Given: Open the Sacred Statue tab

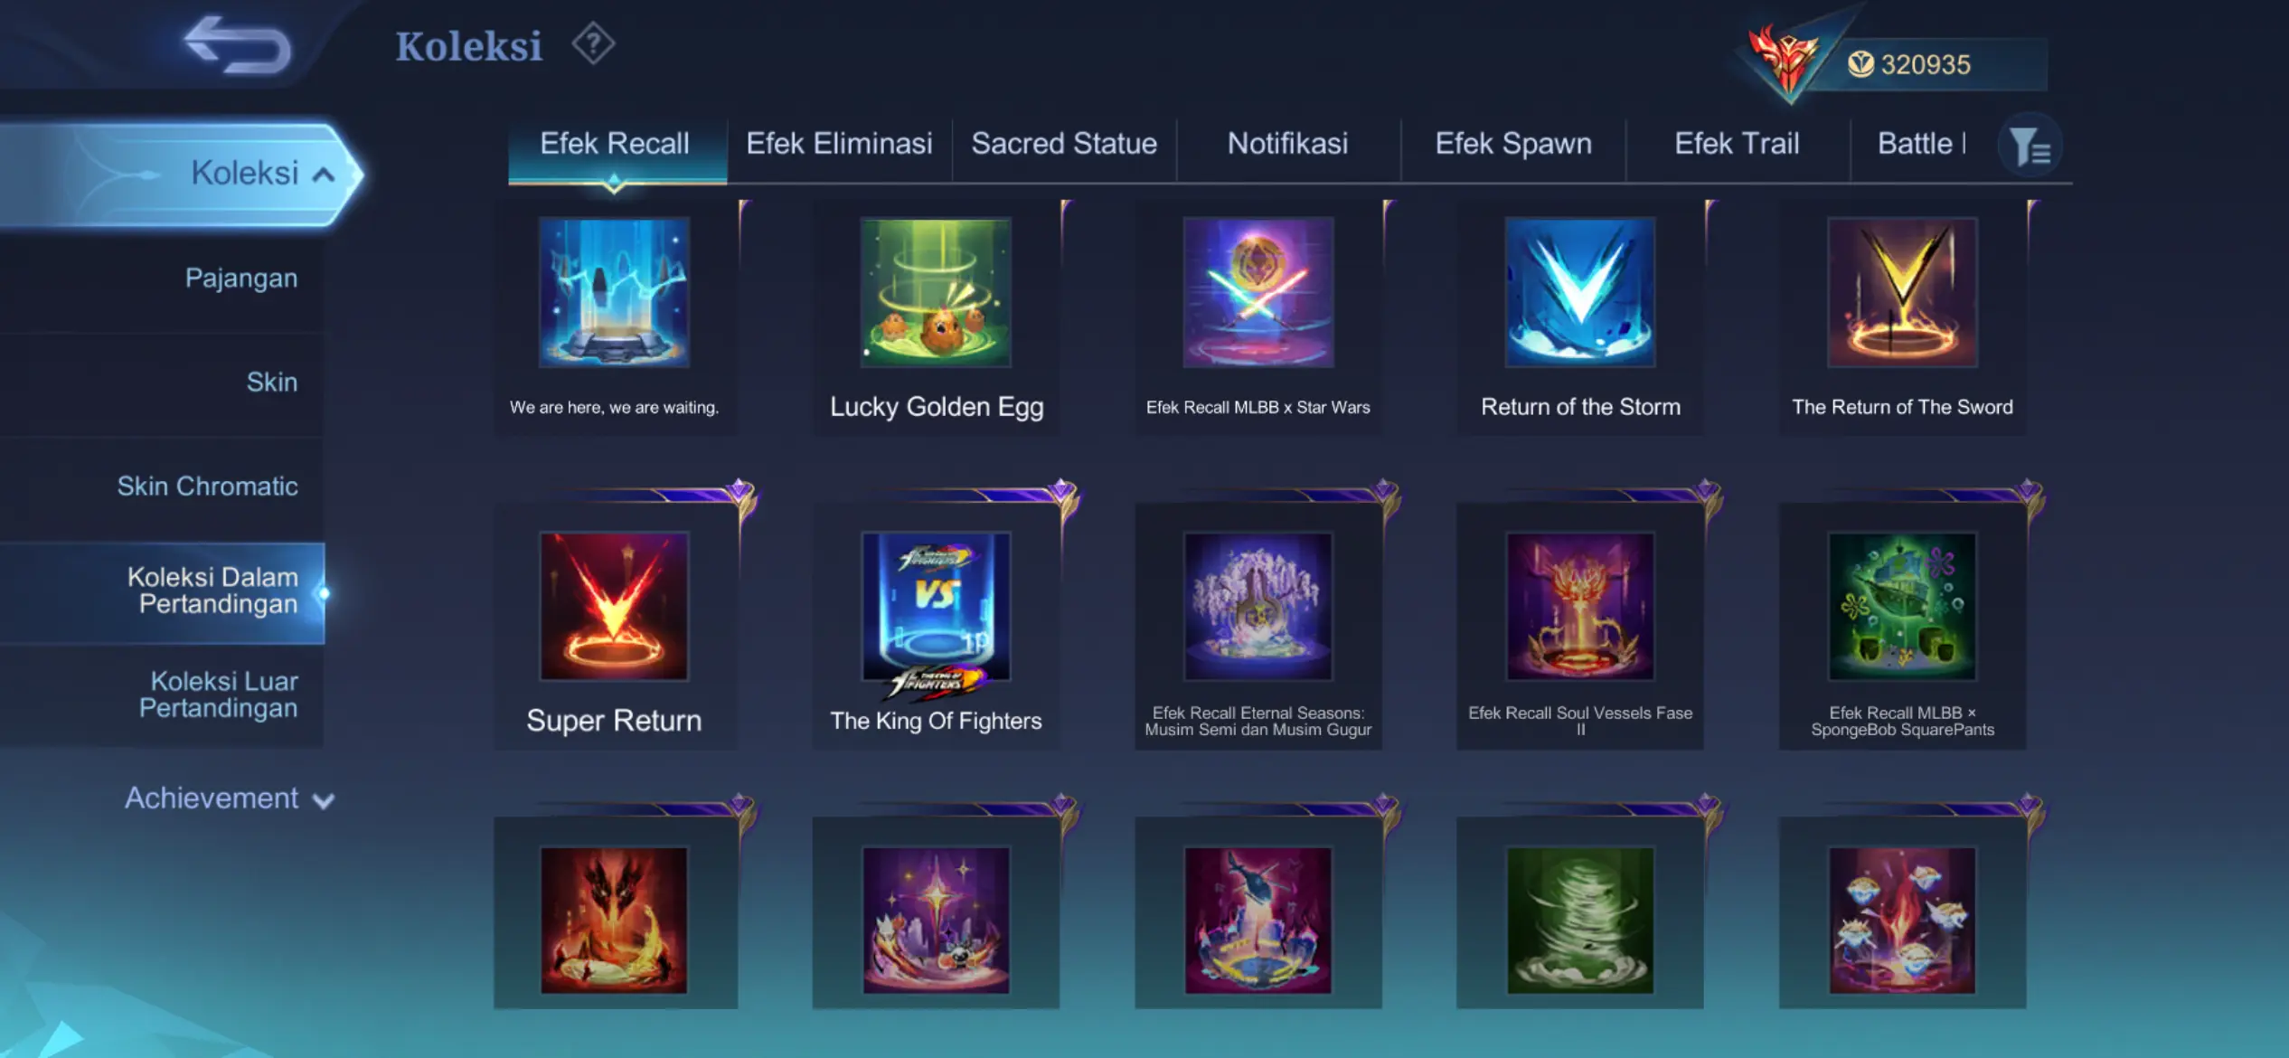Looking at the screenshot, I should (1064, 144).
